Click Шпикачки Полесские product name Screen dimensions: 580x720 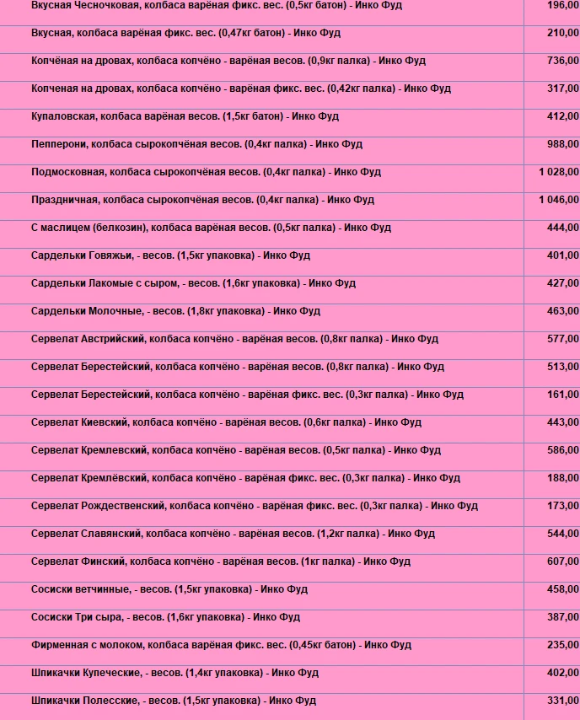tap(173, 701)
